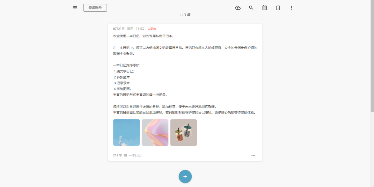Open the blue sky image thumbnail
374x187 pixels.
coord(126,132)
